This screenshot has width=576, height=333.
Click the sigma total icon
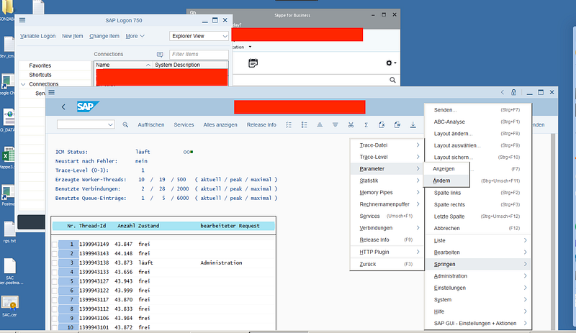click(x=366, y=125)
